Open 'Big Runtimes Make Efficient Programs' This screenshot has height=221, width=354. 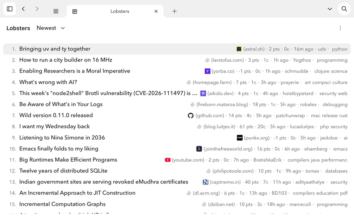click(68, 159)
